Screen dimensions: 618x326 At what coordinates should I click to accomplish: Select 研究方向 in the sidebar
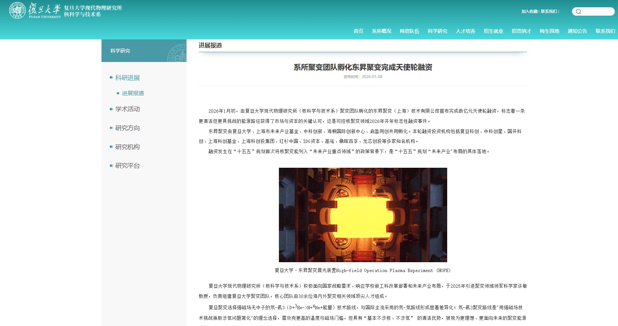coord(127,128)
